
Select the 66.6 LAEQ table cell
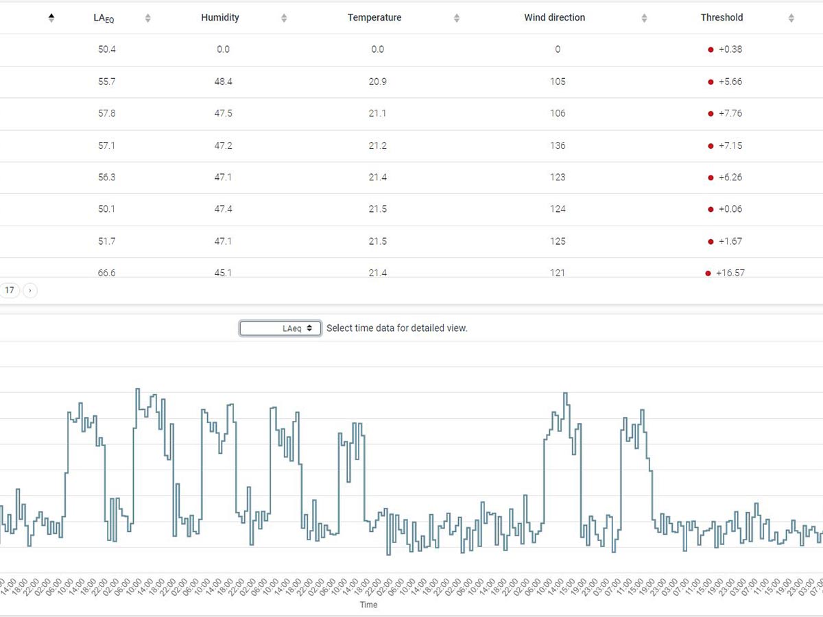point(107,273)
